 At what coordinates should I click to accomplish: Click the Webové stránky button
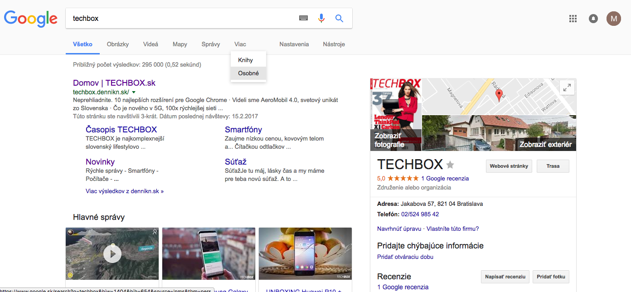tap(509, 166)
